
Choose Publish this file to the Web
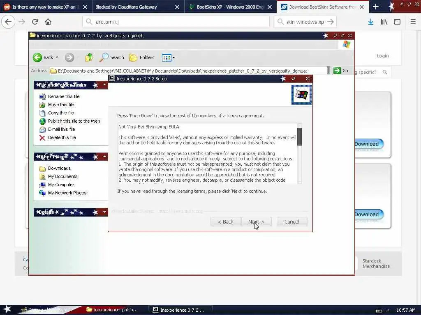(74, 121)
